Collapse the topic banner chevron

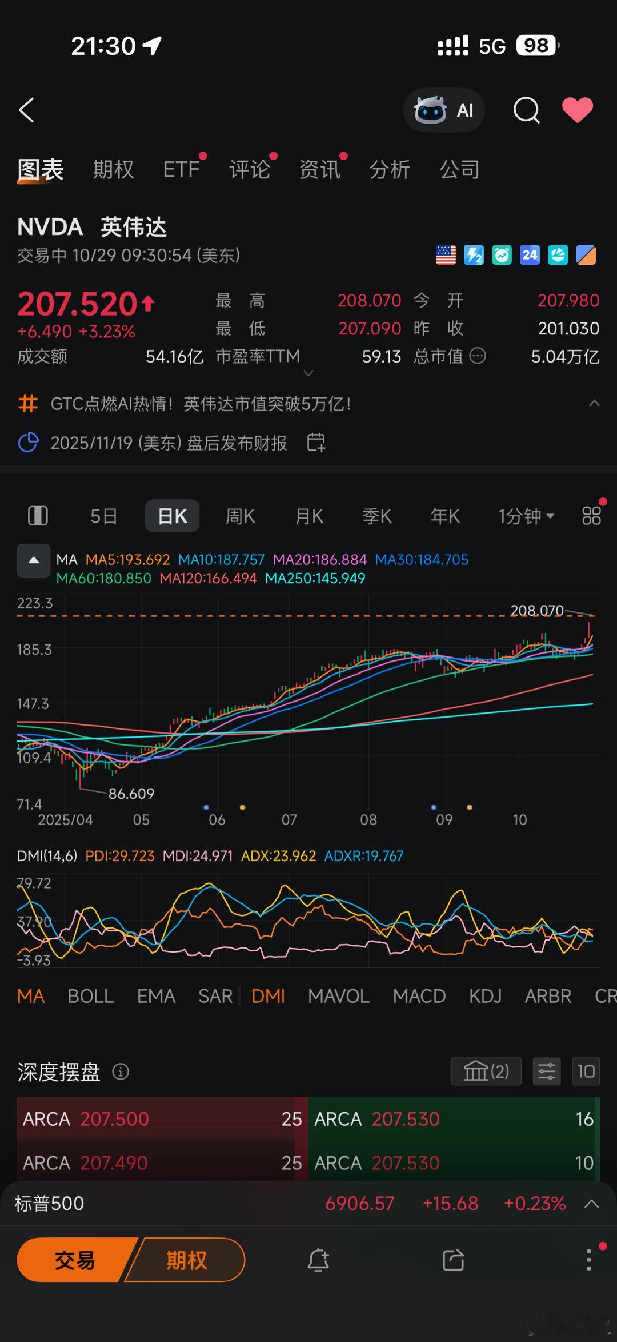click(594, 403)
